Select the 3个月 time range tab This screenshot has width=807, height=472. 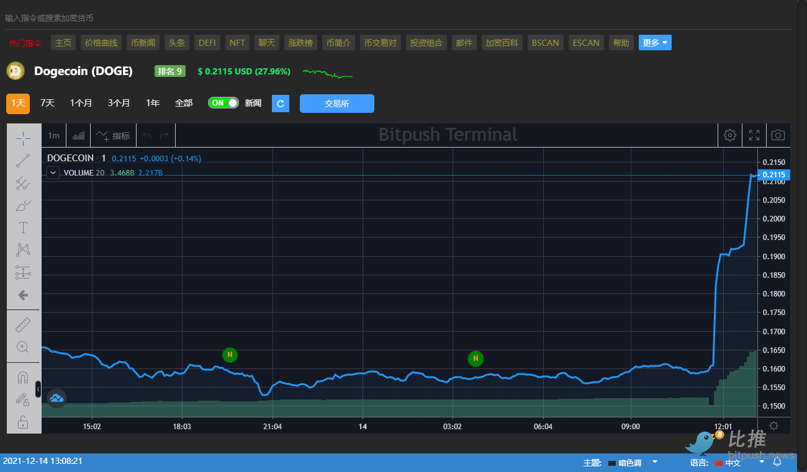coord(119,103)
